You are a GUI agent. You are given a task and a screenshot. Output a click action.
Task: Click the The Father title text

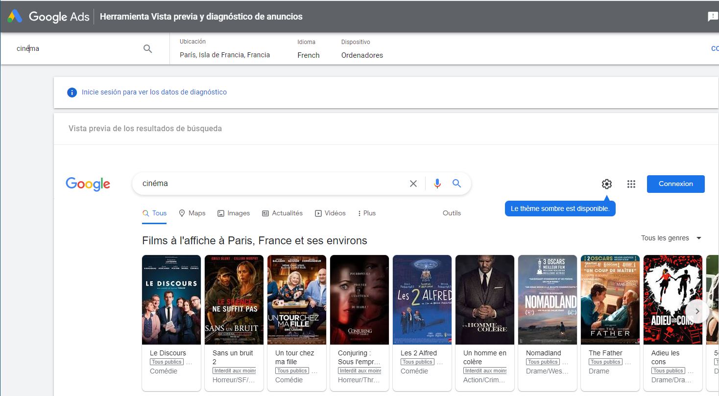[x=605, y=353]
